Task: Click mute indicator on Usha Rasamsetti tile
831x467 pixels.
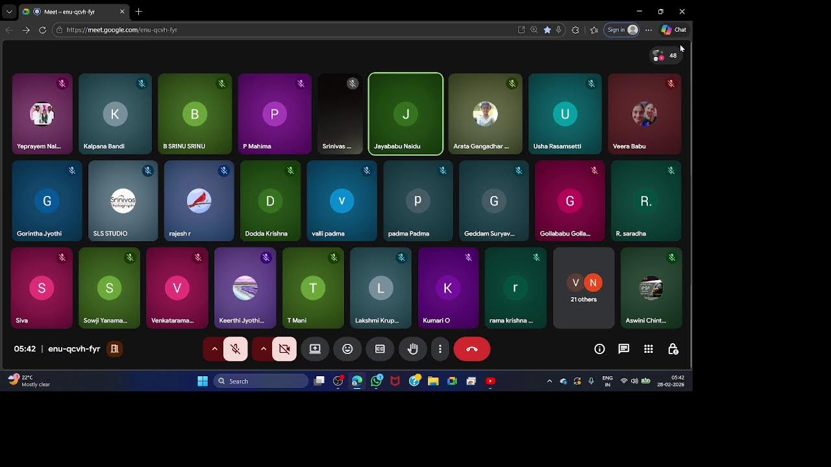Action: (x=591, y=84)
